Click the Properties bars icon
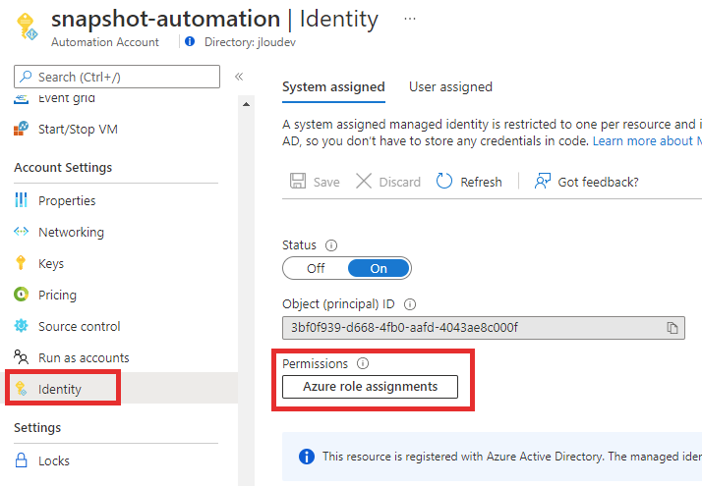Image resolution: width=702 pixels, height=486 pixels. point(21,200)
